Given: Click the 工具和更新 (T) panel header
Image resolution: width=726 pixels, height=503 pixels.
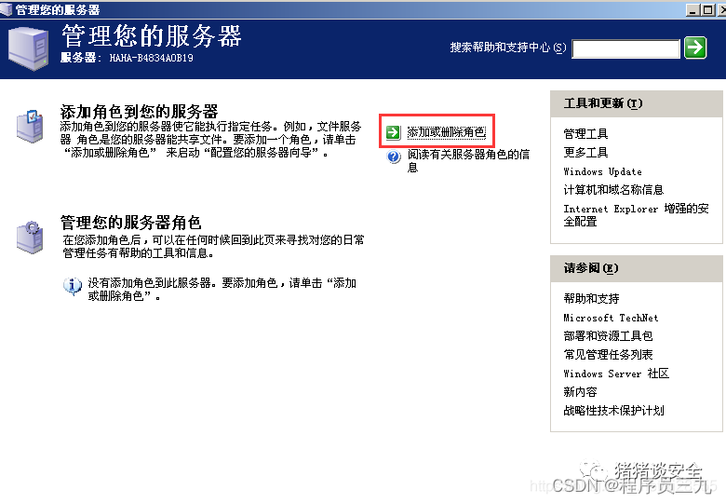Looking at the screenshot, I should [636, 103].
